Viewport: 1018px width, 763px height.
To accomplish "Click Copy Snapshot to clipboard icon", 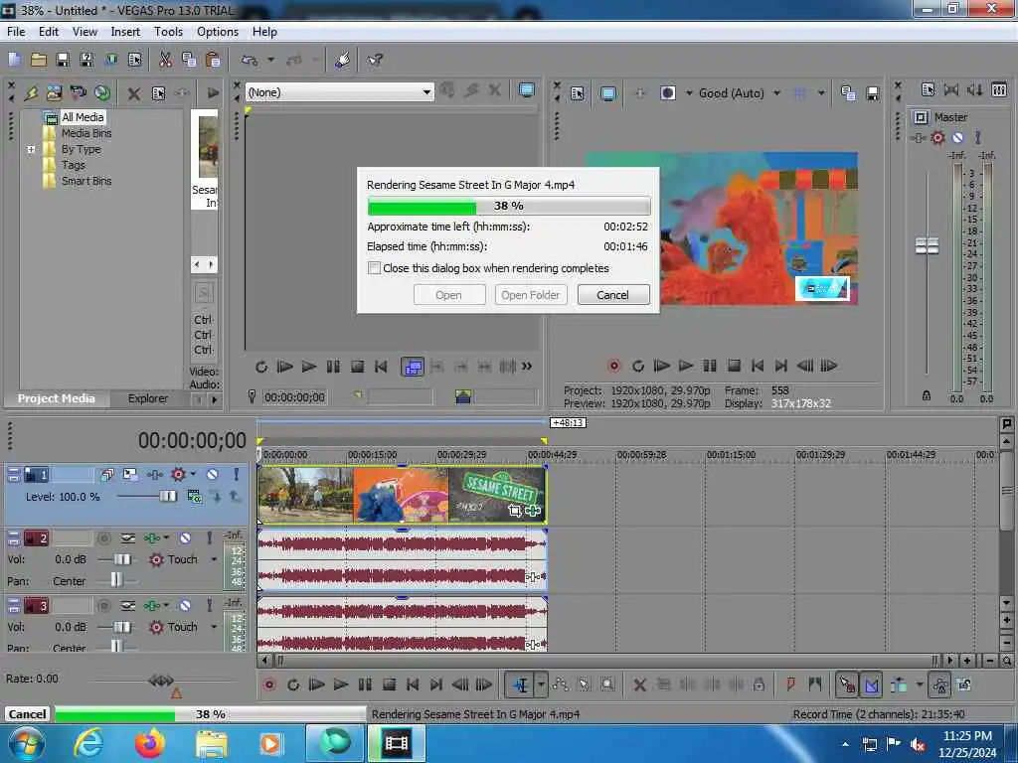I will click(847, 93).
